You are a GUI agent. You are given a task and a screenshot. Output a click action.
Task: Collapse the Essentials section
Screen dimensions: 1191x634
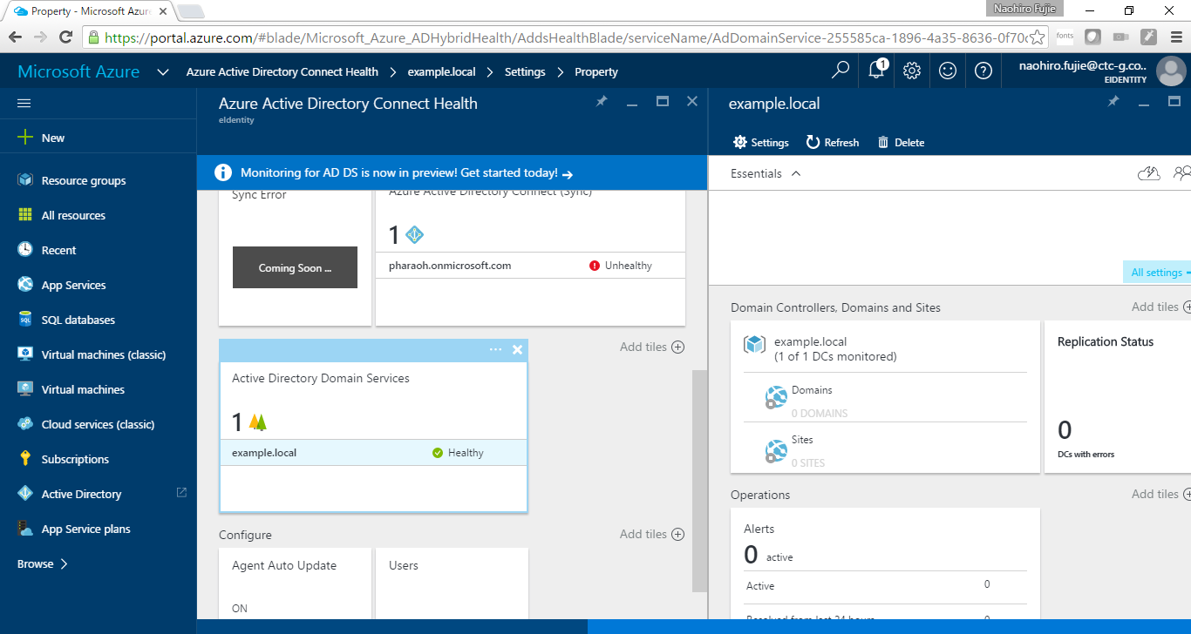[x=766, y=173]
